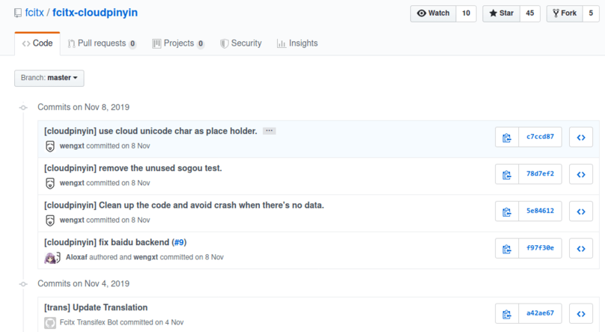Switch to the Pull requests tab
Screen dimensions: 605x332
point(102,43)
